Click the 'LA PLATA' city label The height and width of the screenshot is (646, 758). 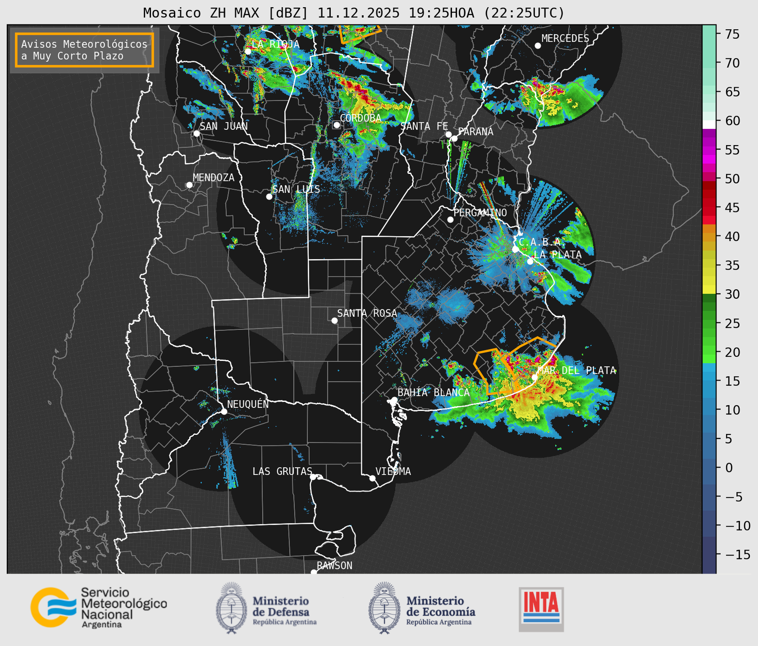(x=558, y=255)
